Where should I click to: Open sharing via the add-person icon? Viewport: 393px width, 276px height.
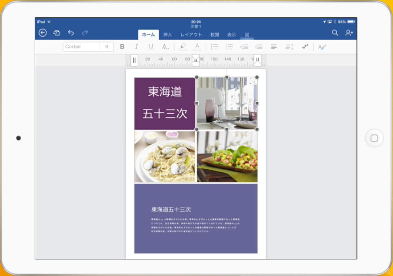point(349,33)
